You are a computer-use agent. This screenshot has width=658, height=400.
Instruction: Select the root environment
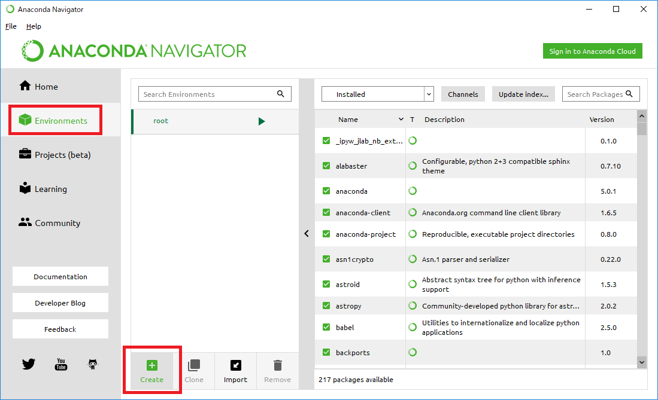tap(215, 121)
